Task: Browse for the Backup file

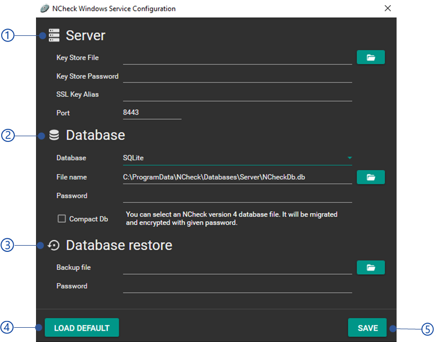Action: [371, 267]
